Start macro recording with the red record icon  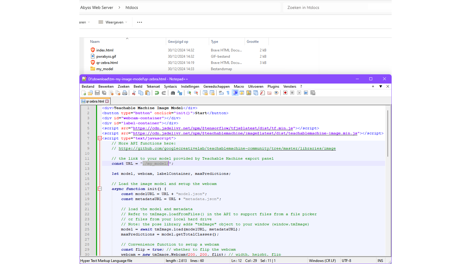point(285,93)
